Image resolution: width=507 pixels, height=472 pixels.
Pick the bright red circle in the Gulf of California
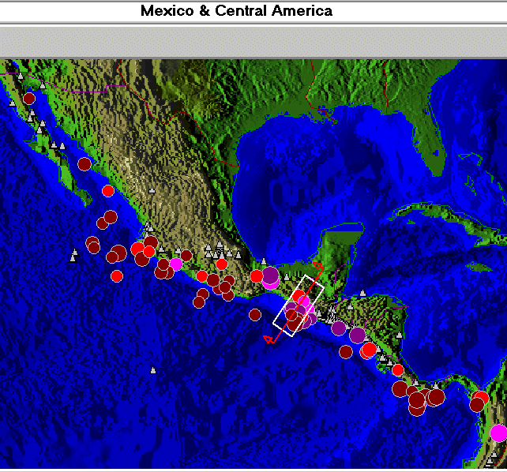click(108, 191)
